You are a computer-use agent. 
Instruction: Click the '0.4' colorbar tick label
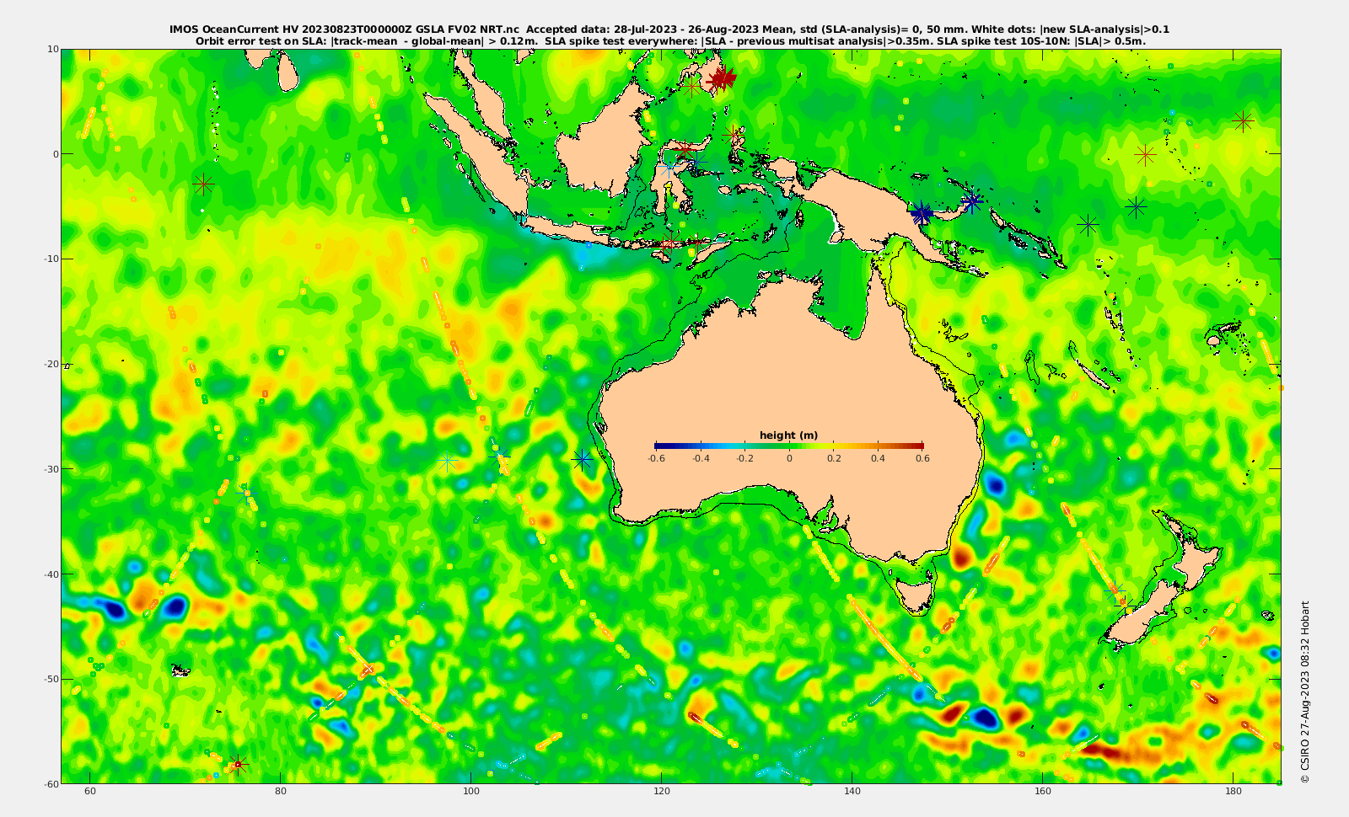click(x=878, y=459)
